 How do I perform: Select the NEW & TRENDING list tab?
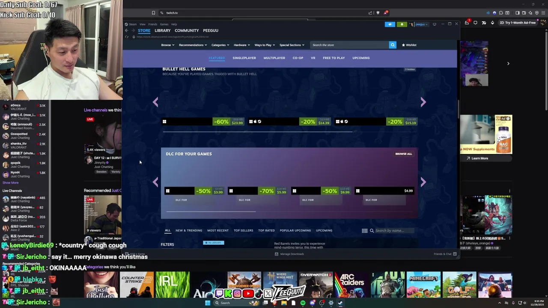[188, 231]
